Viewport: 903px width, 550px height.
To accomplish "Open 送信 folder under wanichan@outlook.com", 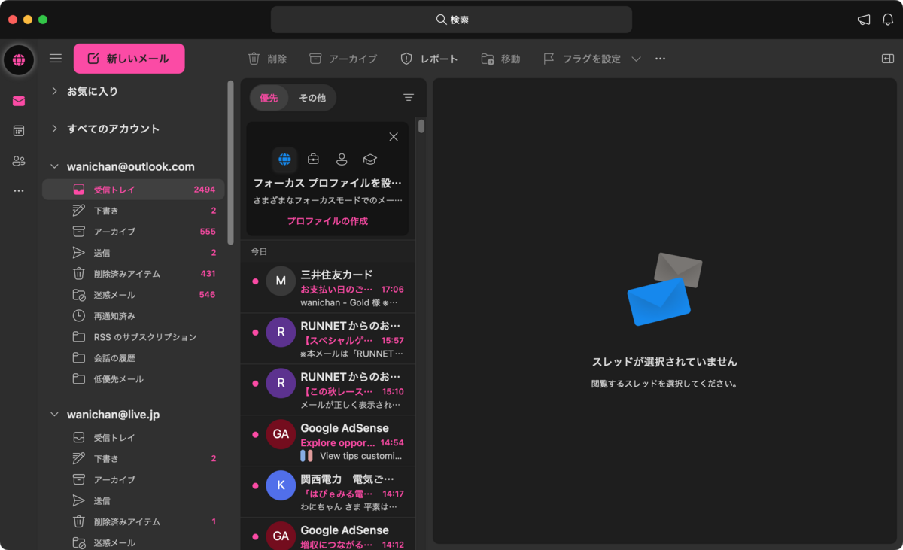I will [133, 253].
